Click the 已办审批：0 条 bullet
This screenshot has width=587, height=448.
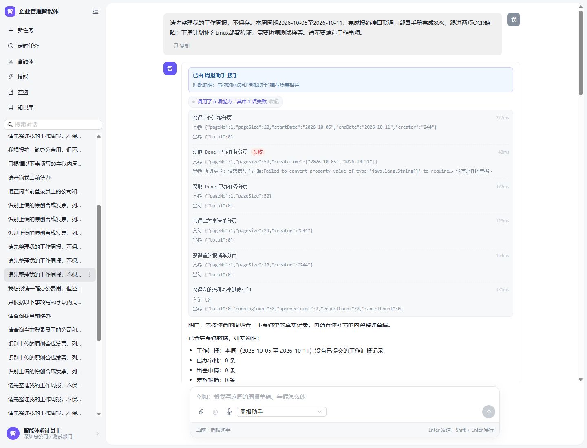point(216,360)
